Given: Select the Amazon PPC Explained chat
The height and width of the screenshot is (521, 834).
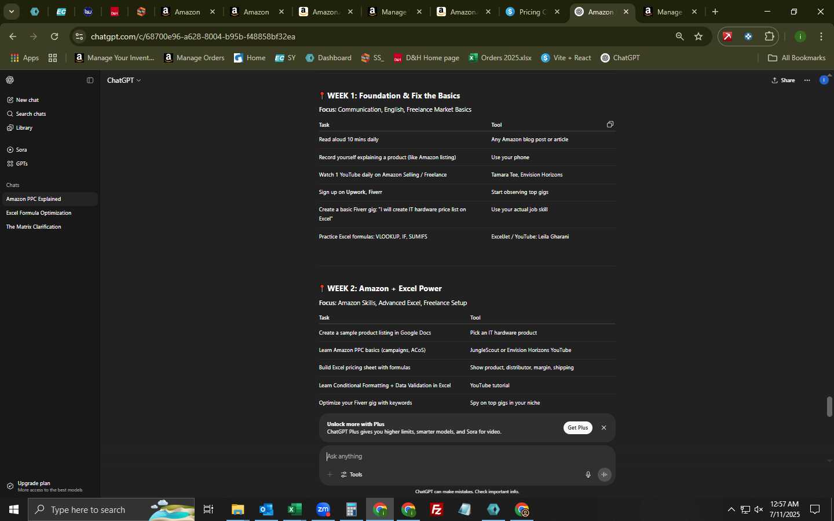Looking at the screenshot, I should [49, 199].
